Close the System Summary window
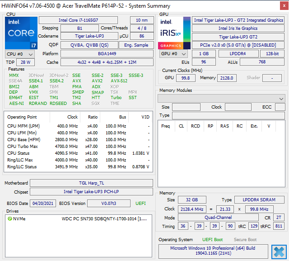Image resolution: width=289 pixels, height=261 pixels. pos(284,6)
